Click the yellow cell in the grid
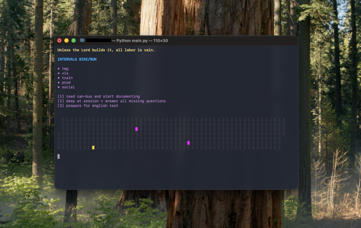Viewport: 361px width, 228px height. coord(93,147)
